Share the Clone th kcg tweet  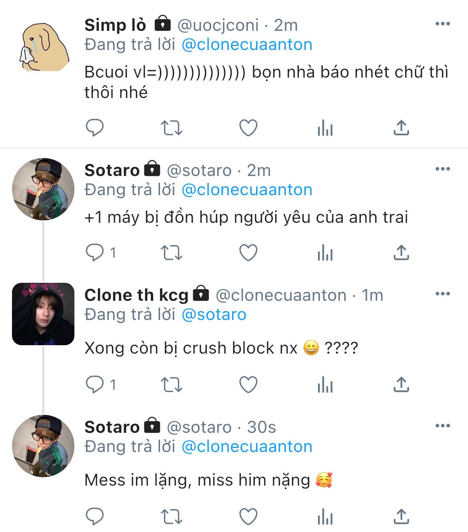click(401, 384)
